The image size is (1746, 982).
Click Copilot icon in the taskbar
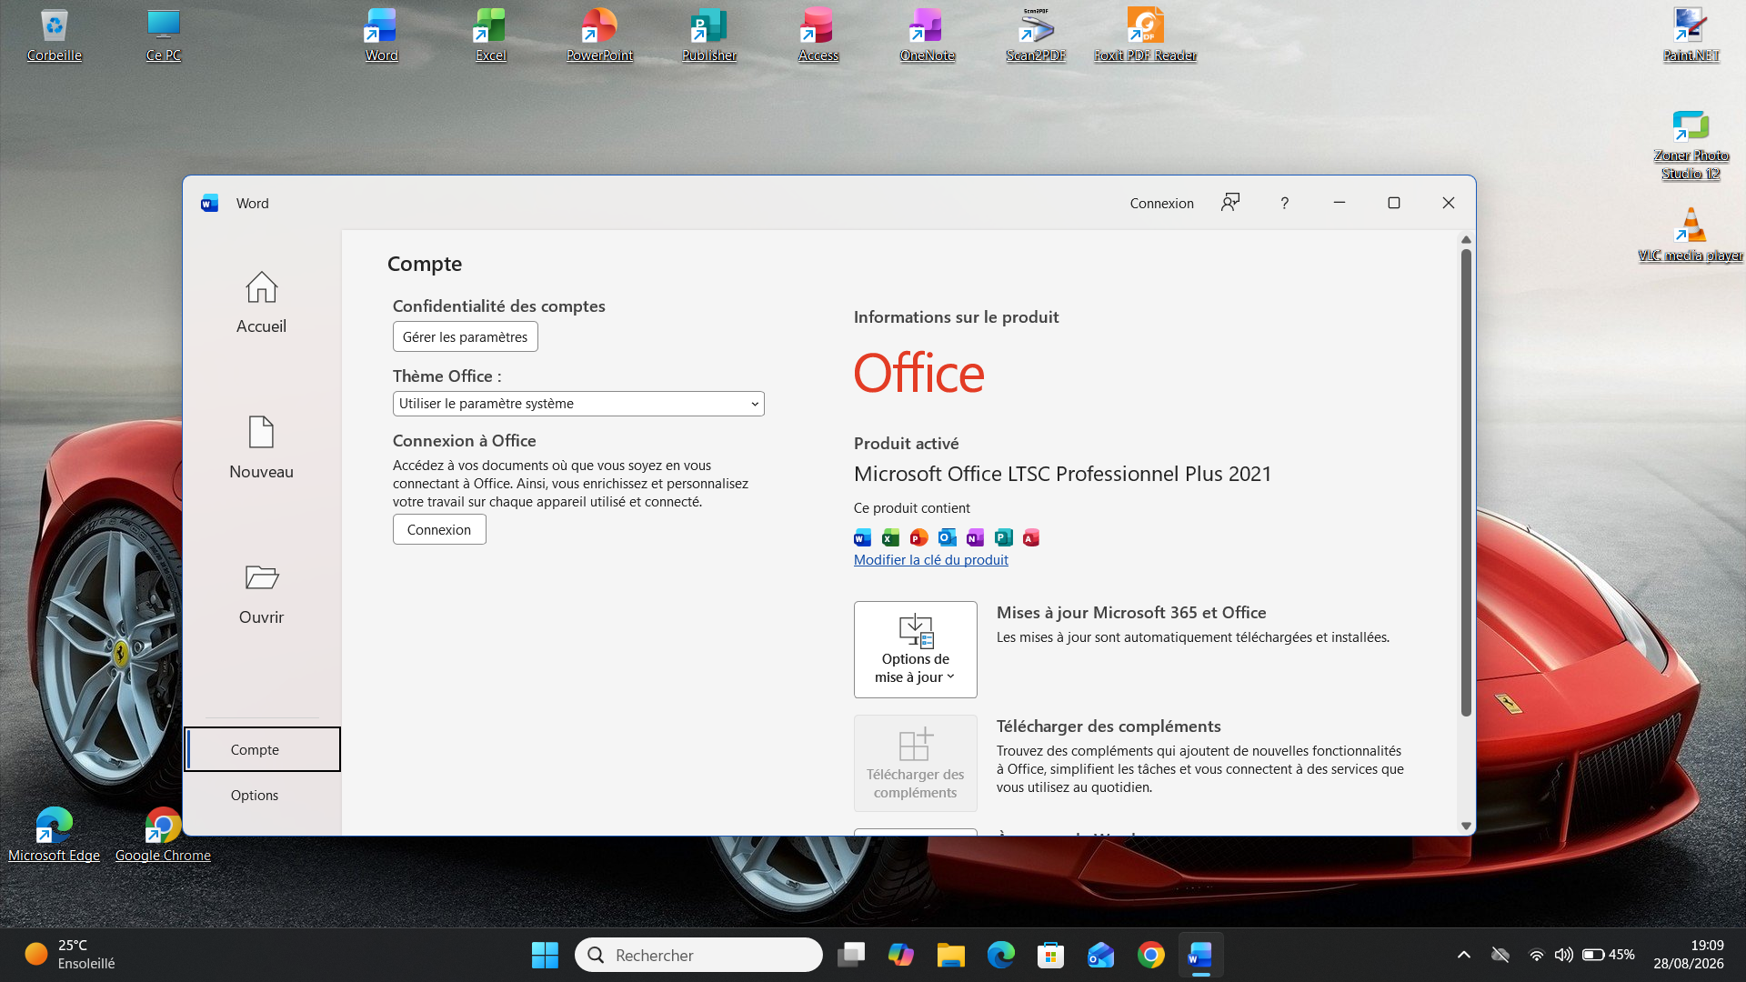pos(901,955)
